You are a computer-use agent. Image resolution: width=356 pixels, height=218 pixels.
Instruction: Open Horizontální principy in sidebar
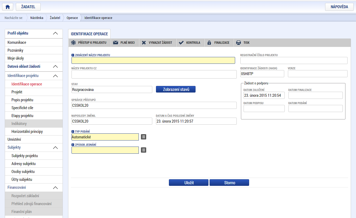click(34, 132)
